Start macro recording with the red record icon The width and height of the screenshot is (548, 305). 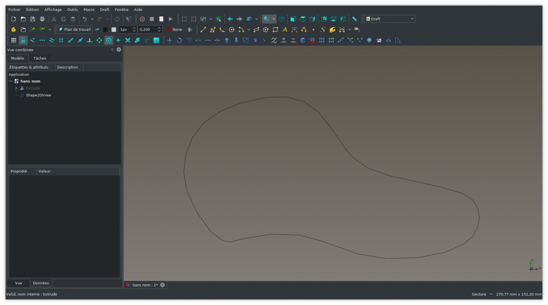[x=142, y=19]
